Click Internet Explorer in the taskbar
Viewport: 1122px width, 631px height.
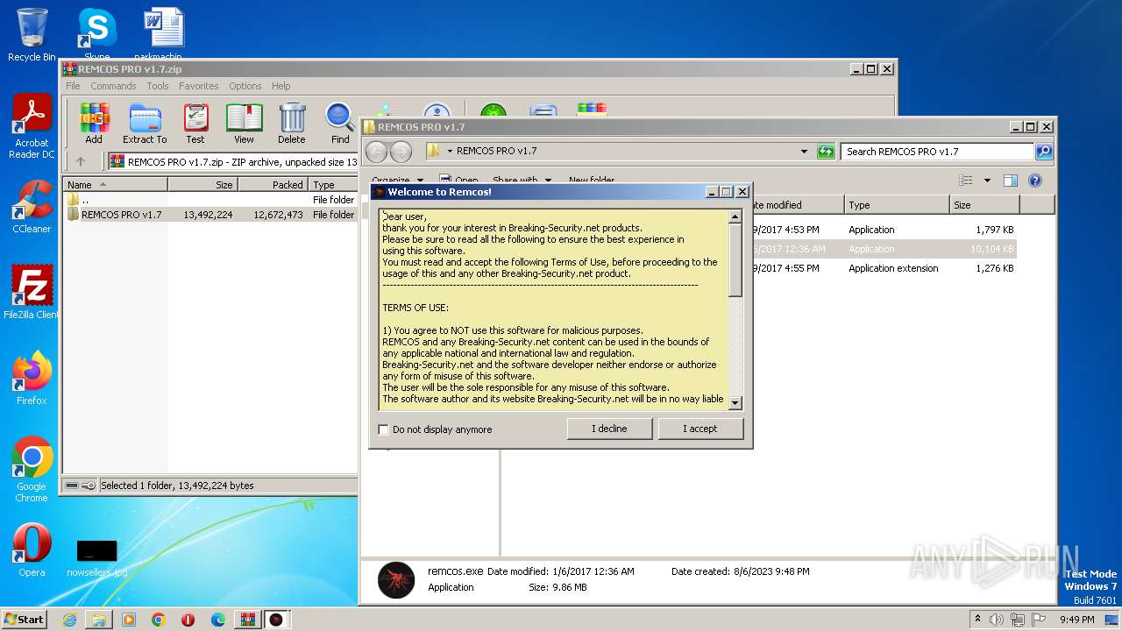(69, 620)
